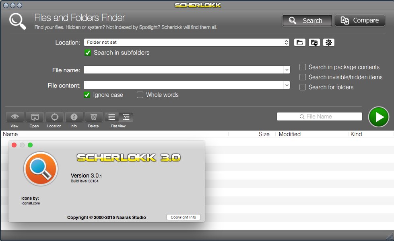Click the File Name filter field

tap(320, 116)
